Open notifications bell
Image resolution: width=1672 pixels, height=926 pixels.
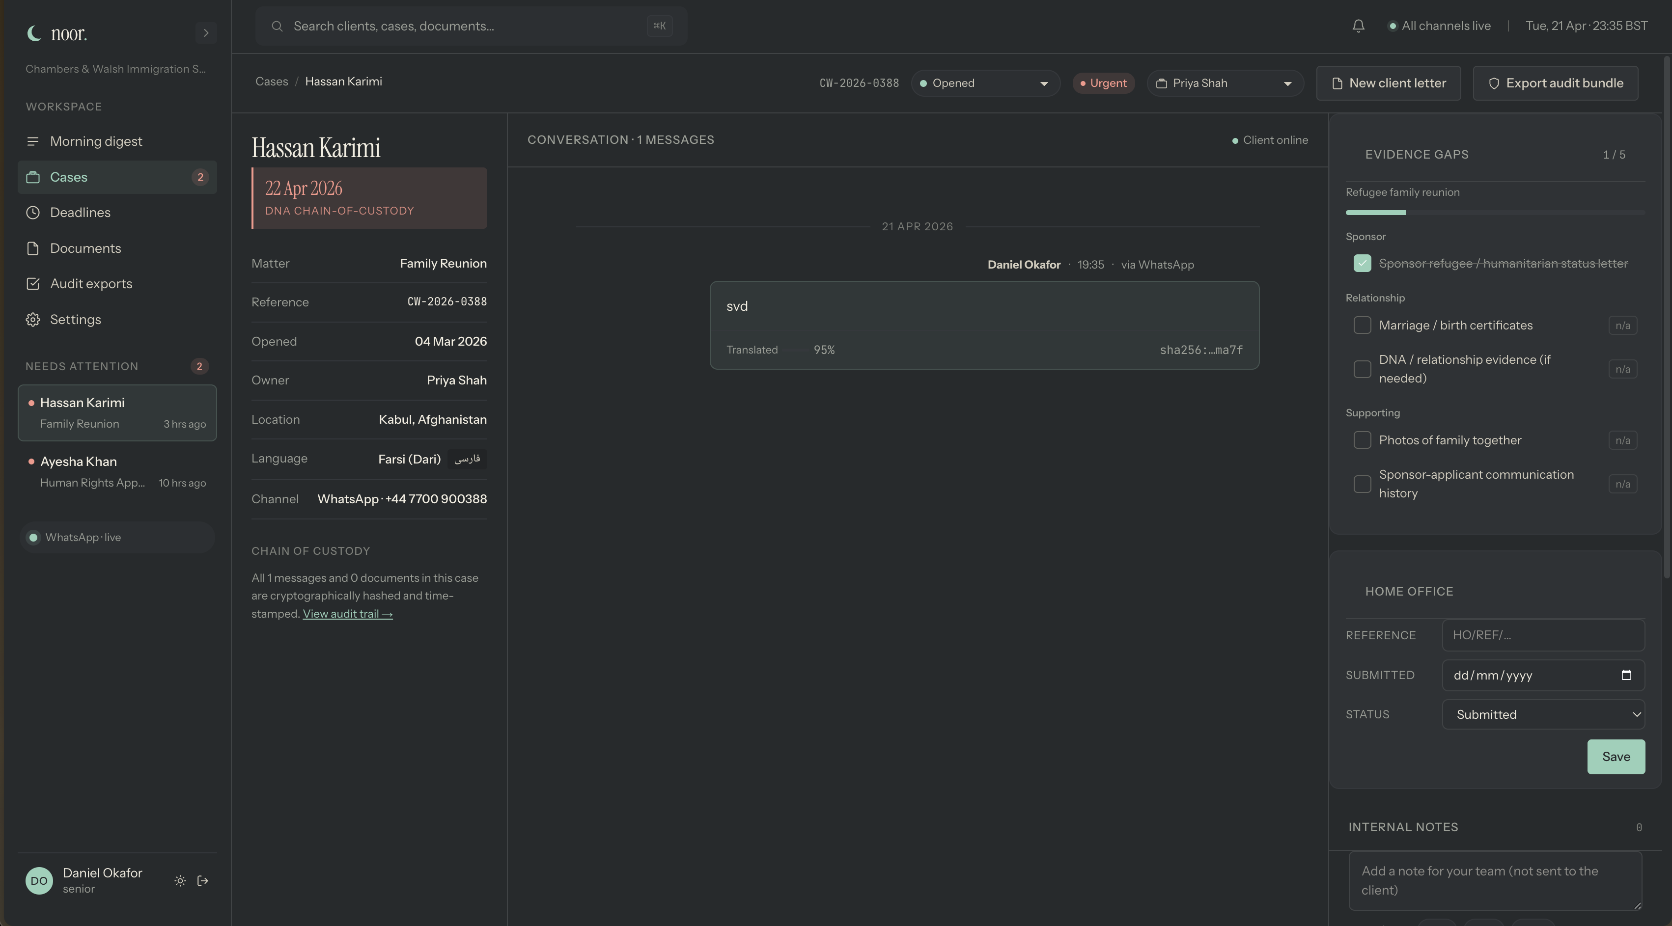[x=1358, y=26]
